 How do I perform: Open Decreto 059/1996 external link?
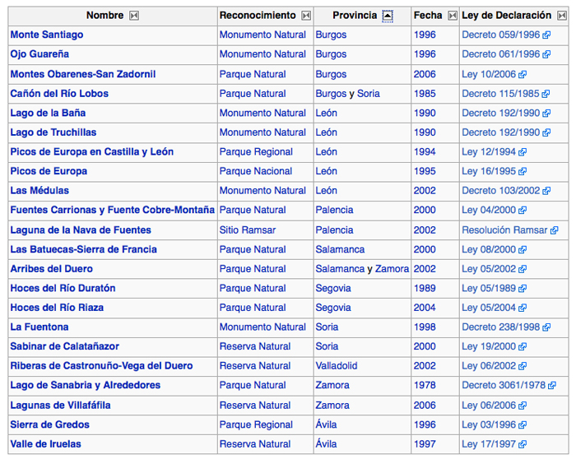click(506, 35)
